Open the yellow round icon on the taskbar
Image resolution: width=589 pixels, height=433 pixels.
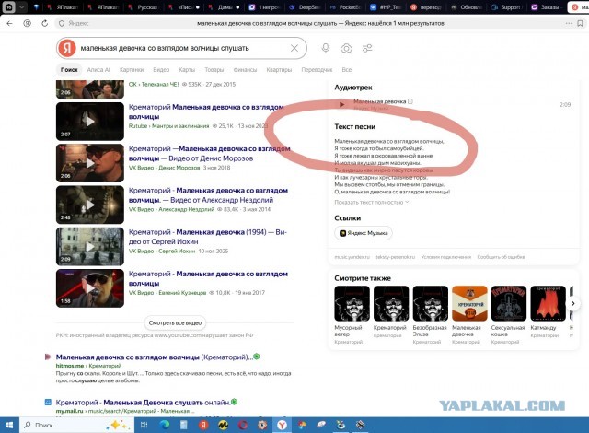point(224,425)
